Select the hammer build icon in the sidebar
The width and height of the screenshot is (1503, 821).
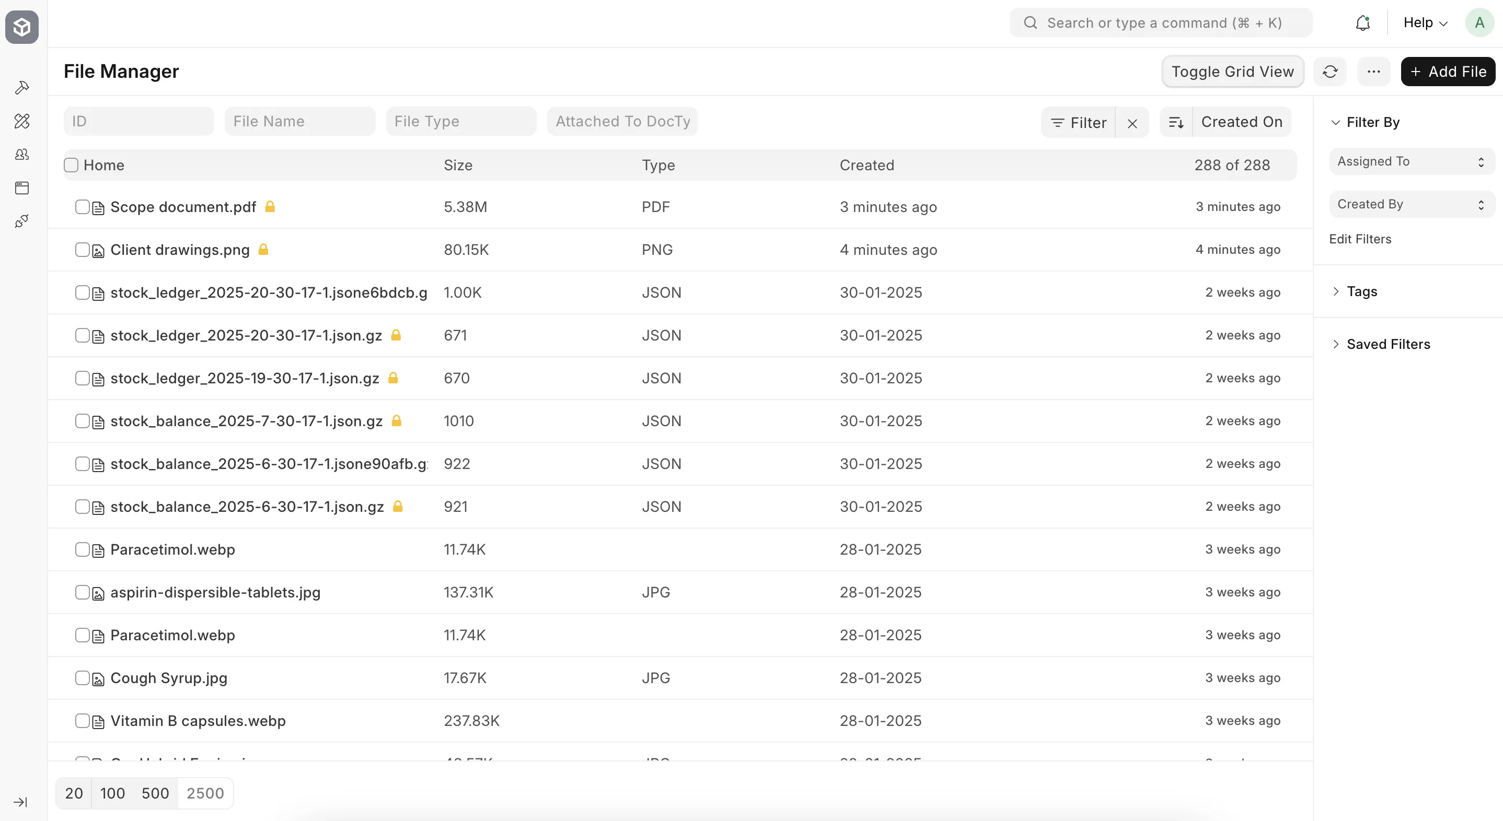(21, 87)
